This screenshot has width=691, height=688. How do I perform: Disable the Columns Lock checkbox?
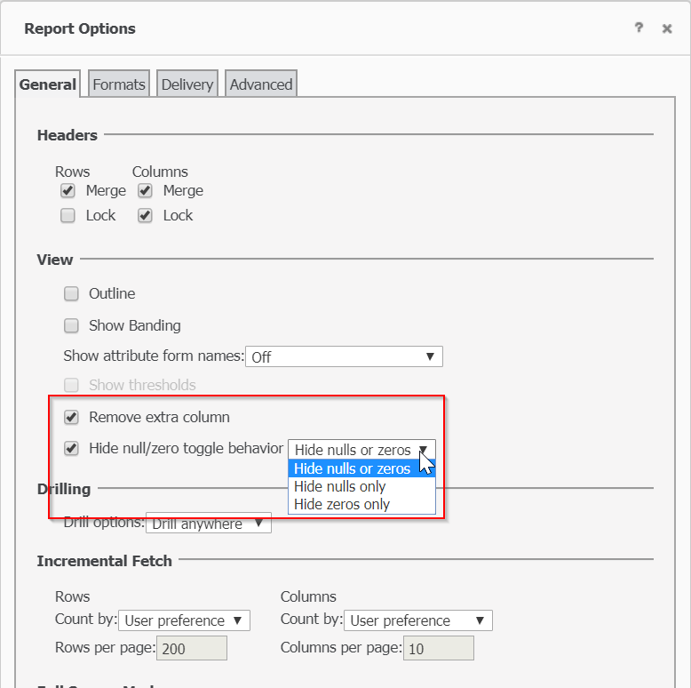click(145, 215)
